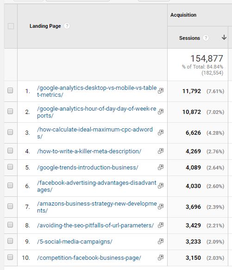This screenshot has height=270, width=232.
Task: Select the total sessions value 154,877
Action: tap(207, 58)
